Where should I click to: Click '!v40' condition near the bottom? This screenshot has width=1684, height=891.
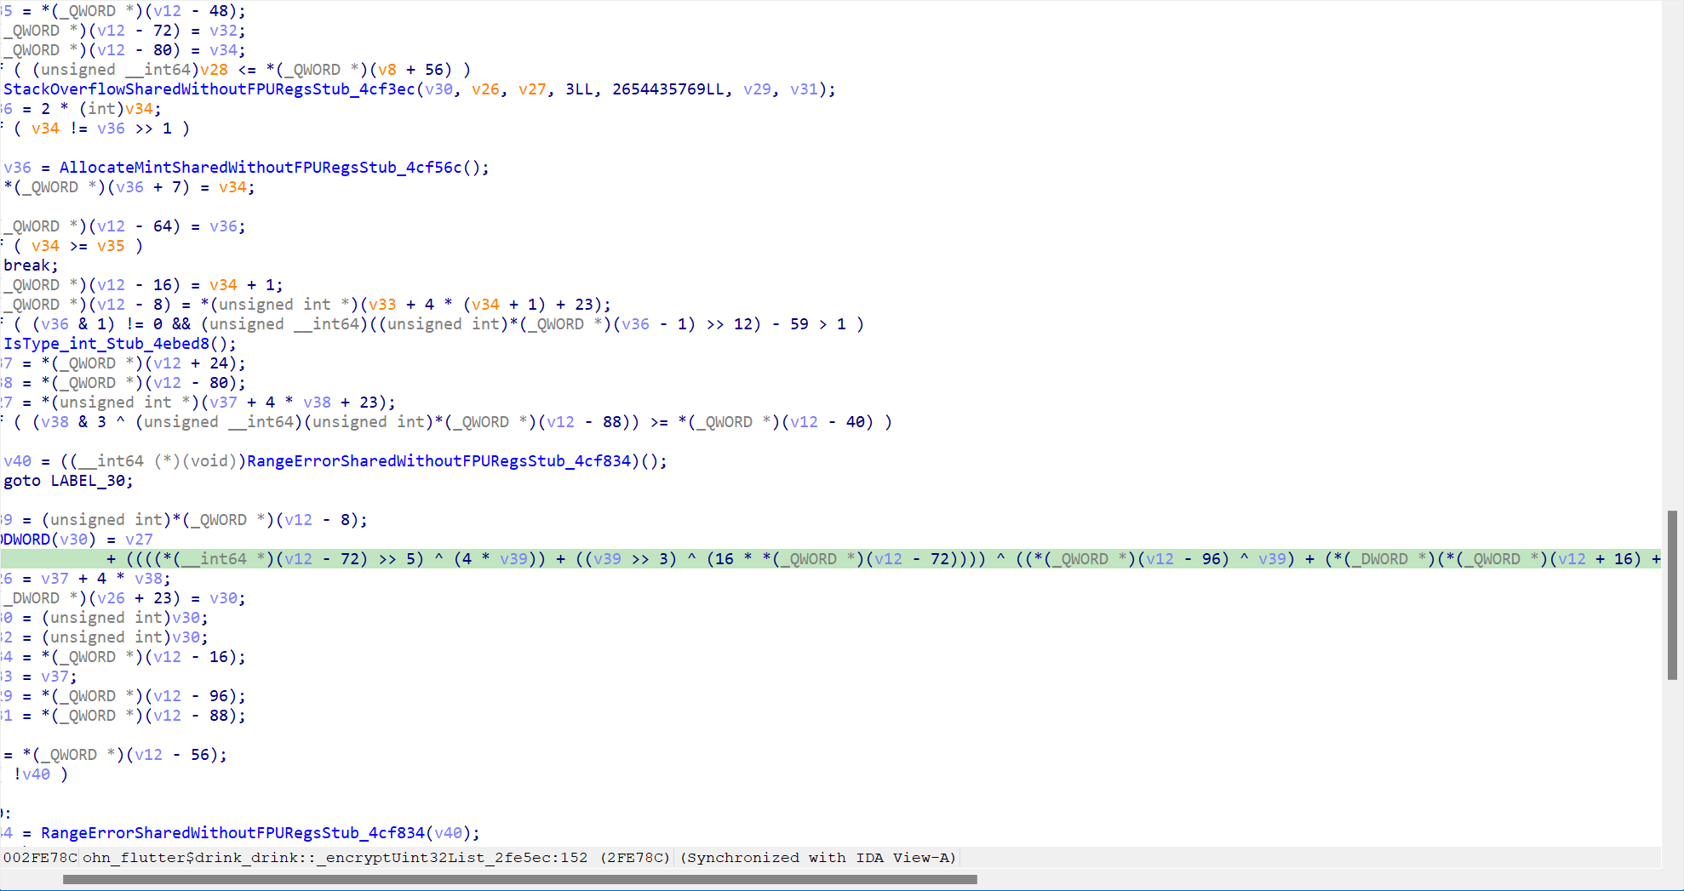coord(32,774)
